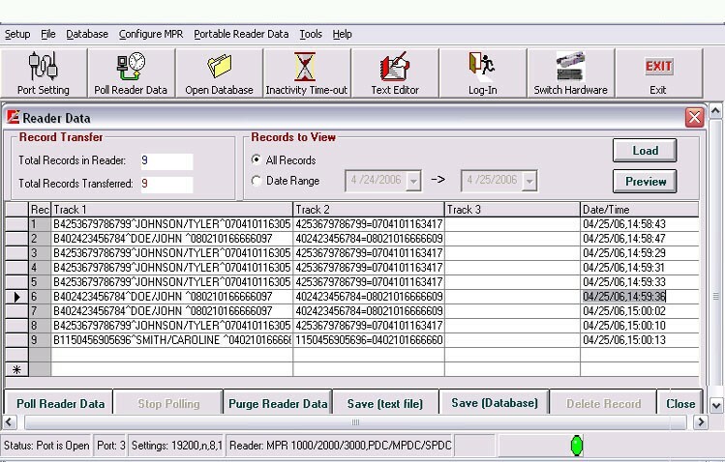Open the Portable Reader Data menu

(241, 34)
